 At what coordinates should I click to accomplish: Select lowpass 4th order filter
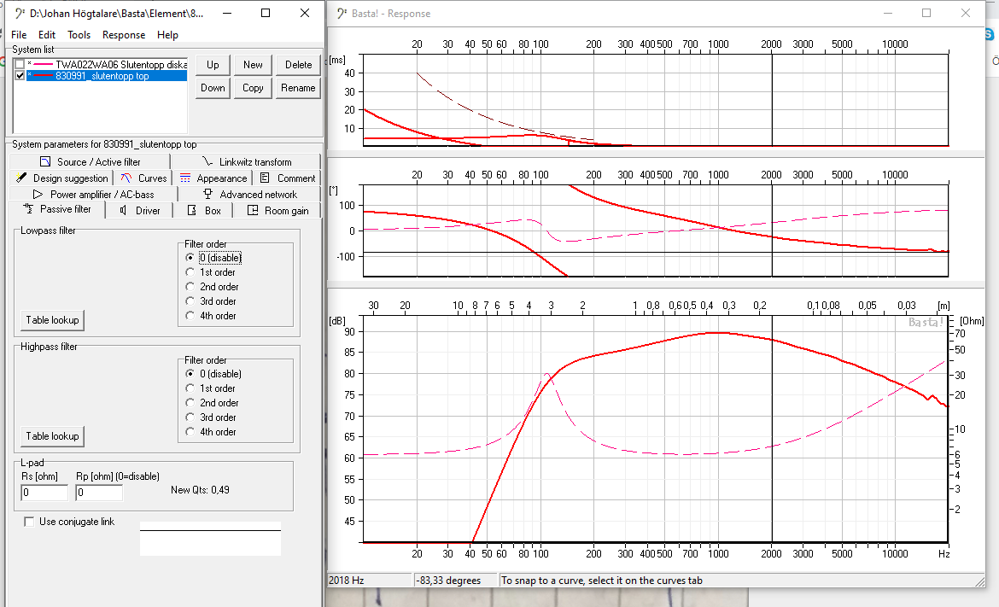212,316
